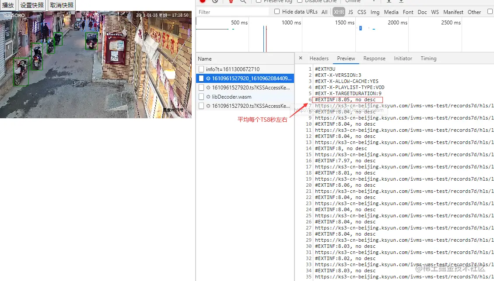Filter requests by All types
Screen dimensions: 494x281
(325, 12)
